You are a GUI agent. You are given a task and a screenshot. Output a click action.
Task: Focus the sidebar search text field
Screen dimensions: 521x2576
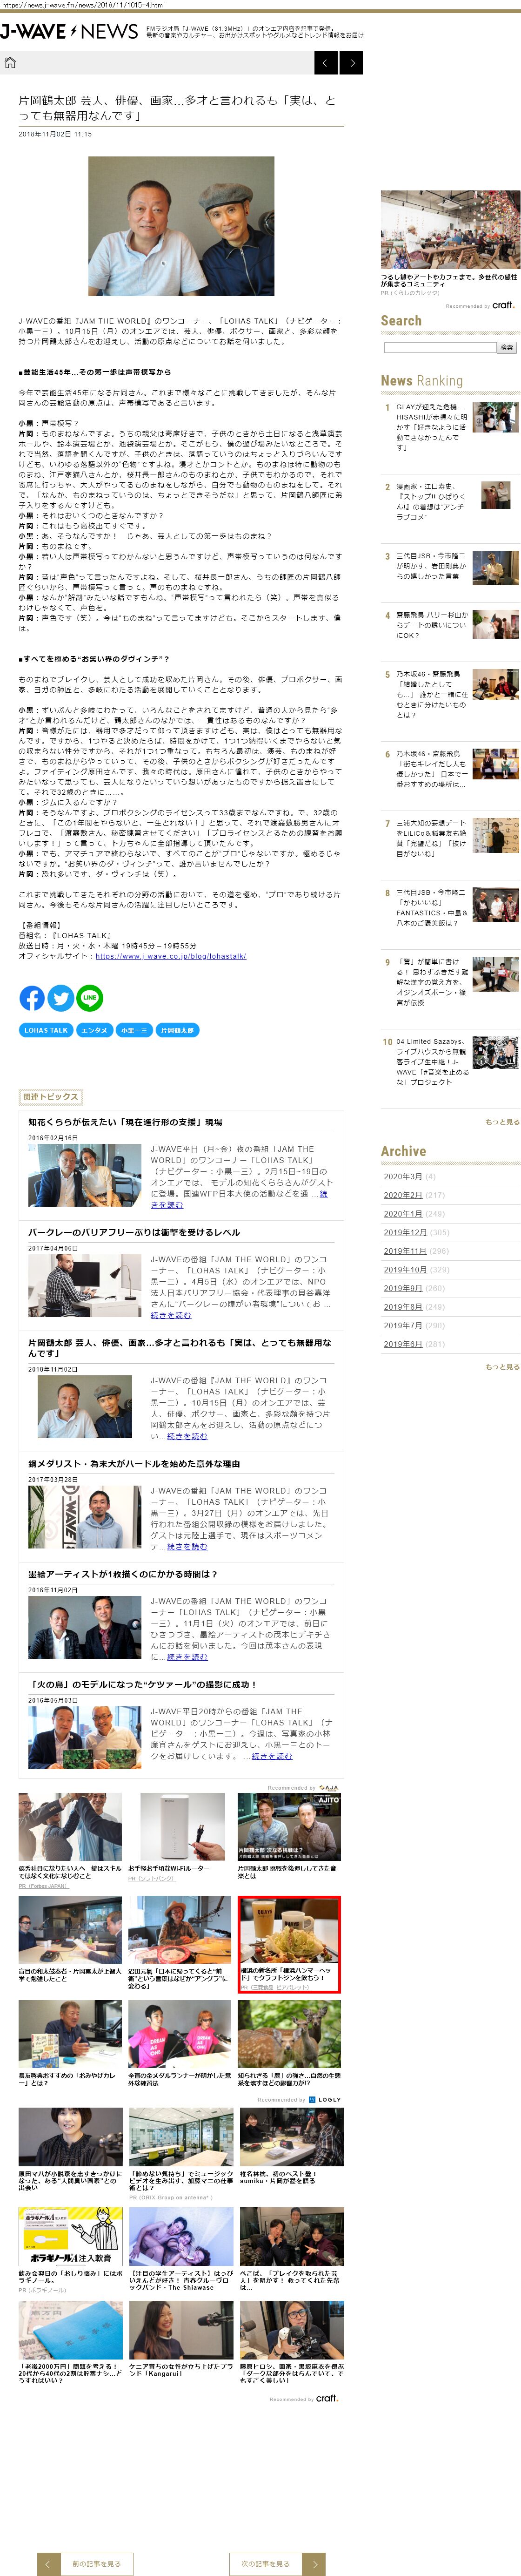click(439, 348)
